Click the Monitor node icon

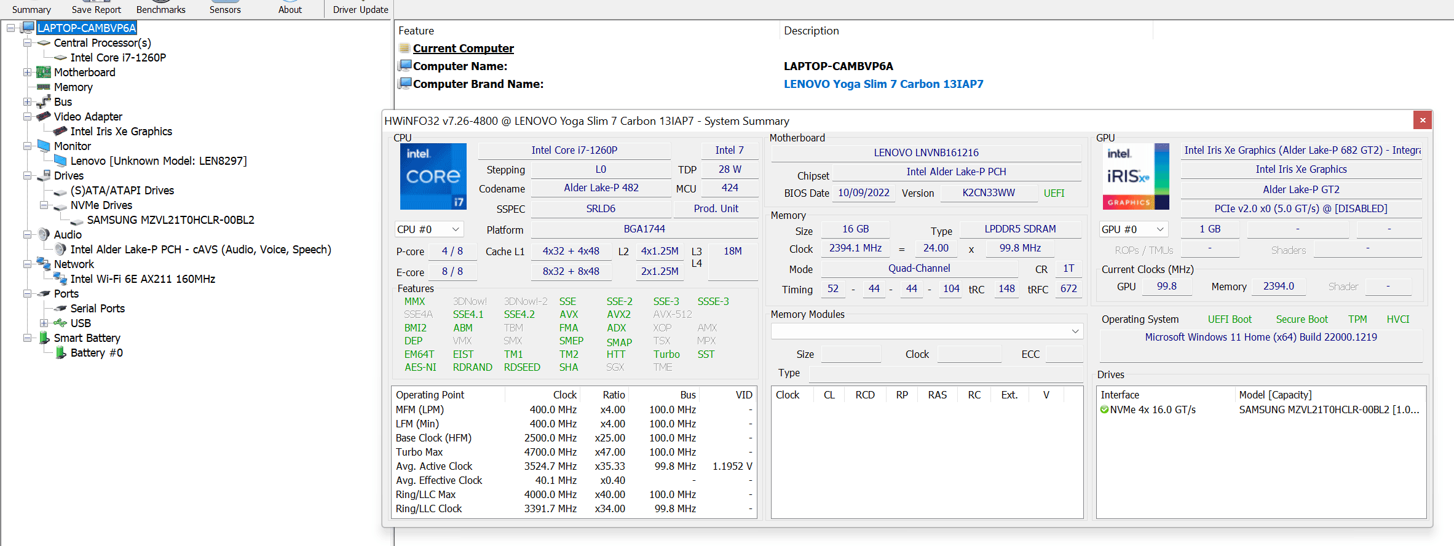coord(44,146)
